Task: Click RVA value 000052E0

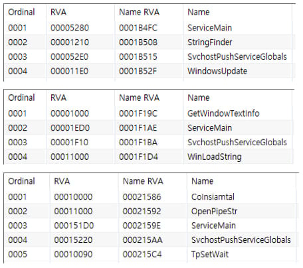Action: (70, 56)
